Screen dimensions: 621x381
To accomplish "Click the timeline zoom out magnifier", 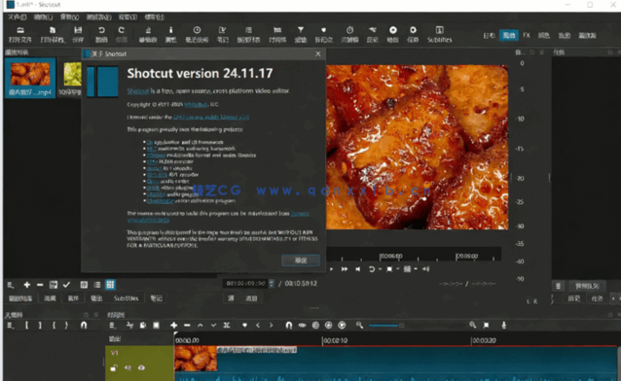I will [x=359, y=326].
